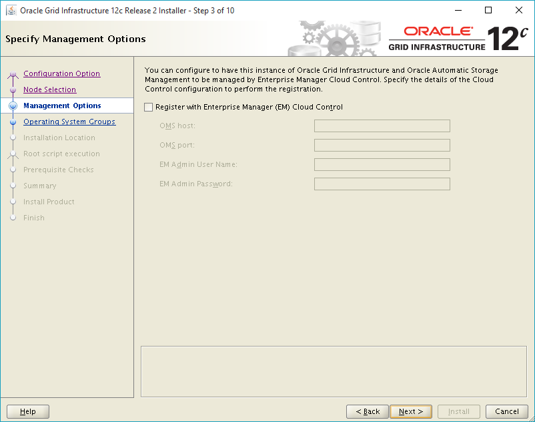Open the Node Selection step
Image resolution: width=535 pixels, height=422 pixels.
pos(49,89)
